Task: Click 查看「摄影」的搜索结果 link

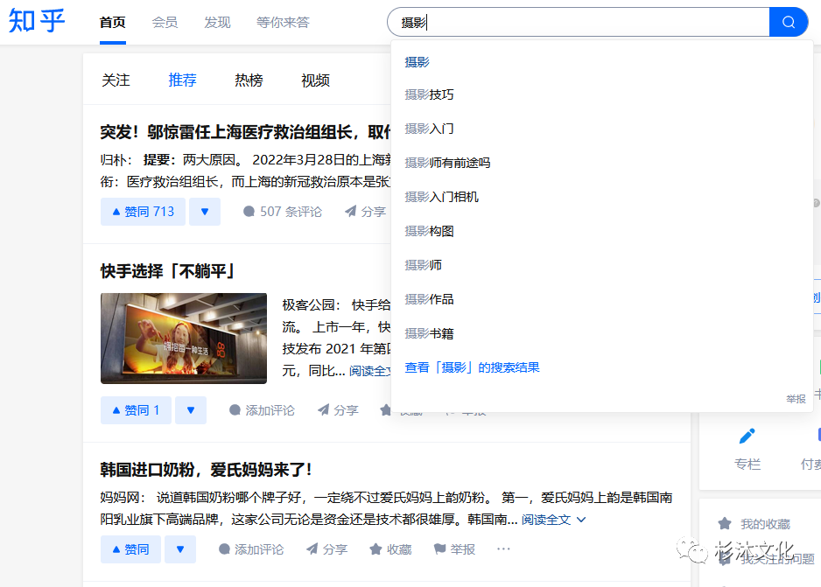Action: [473, 367]
